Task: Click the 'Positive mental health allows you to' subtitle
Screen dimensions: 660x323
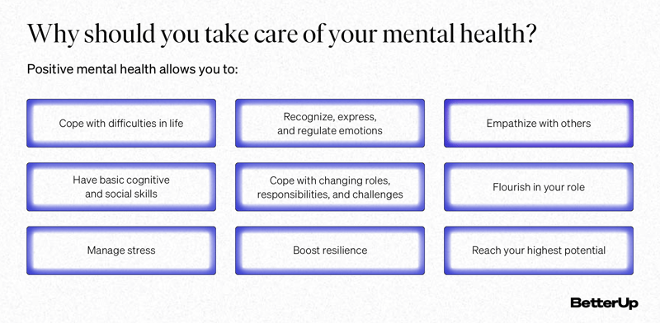Action: (133, 68)
